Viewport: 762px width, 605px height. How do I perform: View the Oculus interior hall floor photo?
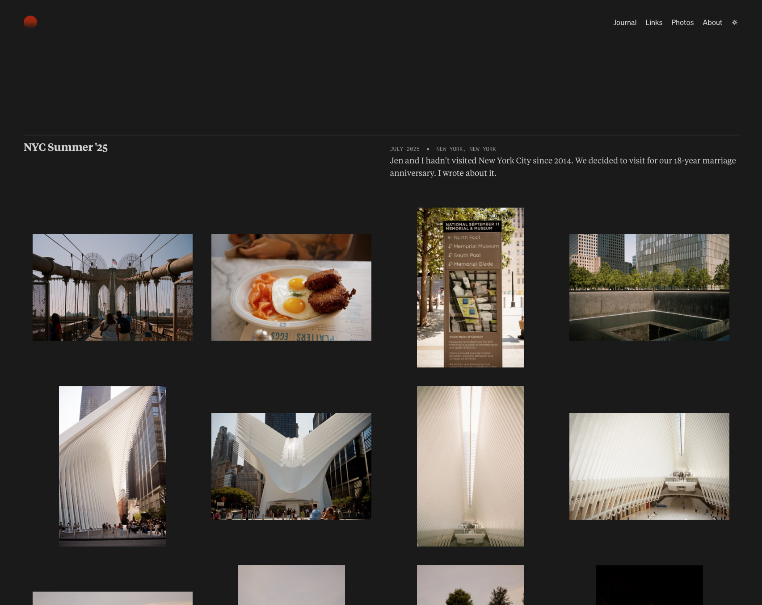[649, 466]
